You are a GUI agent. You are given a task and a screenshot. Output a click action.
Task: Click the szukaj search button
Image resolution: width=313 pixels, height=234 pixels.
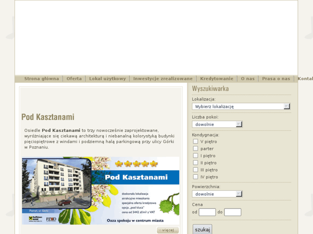[x=202, y=229]
